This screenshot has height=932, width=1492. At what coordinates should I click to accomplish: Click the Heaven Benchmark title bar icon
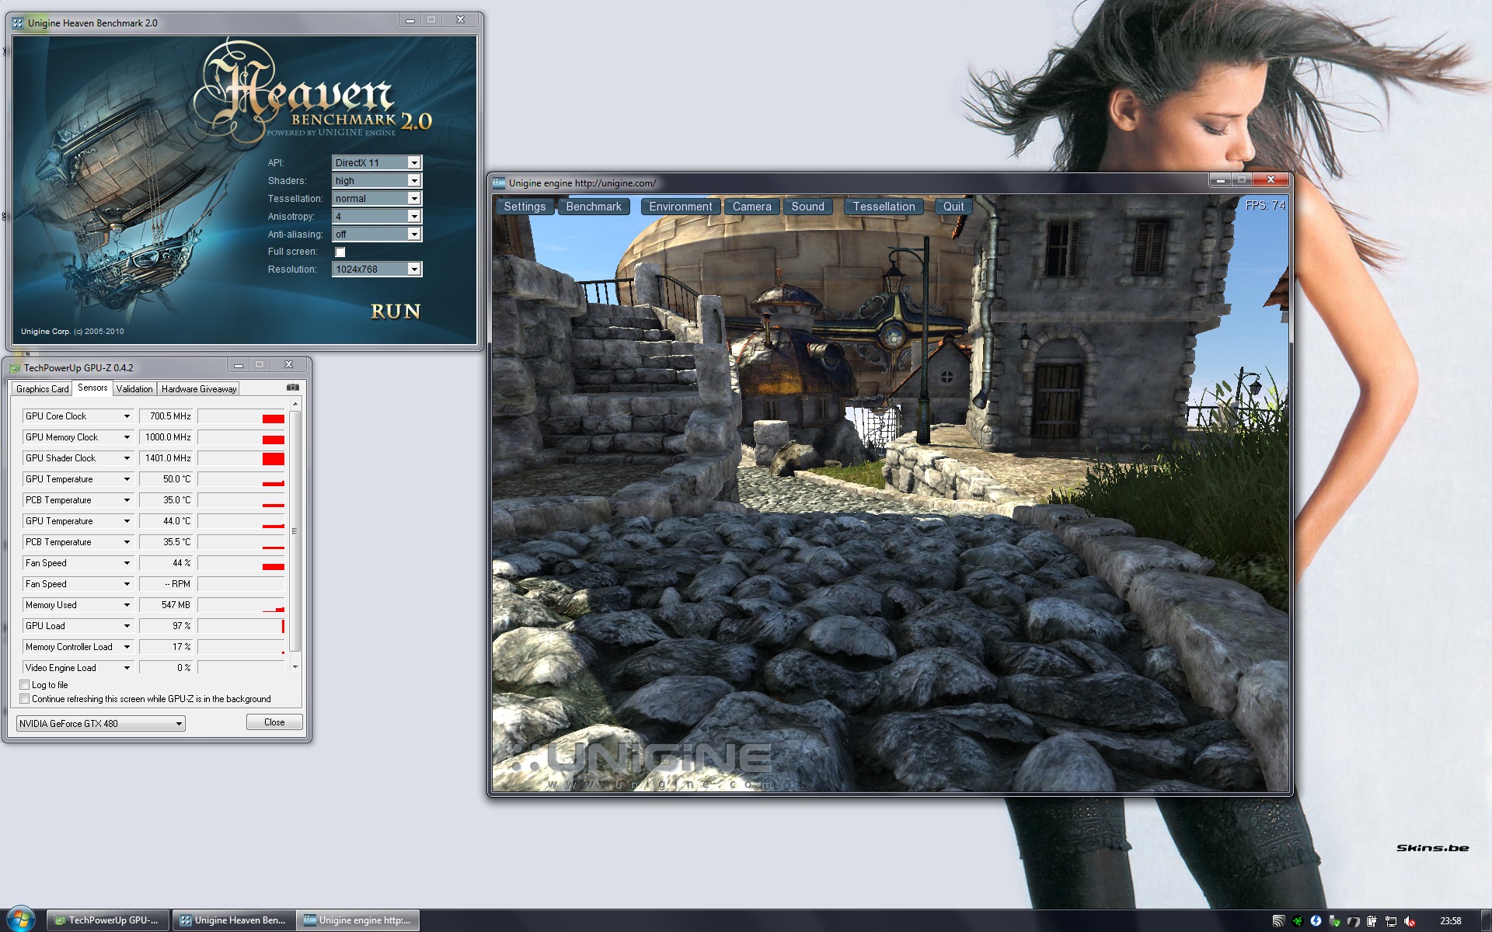pos(18,23)
